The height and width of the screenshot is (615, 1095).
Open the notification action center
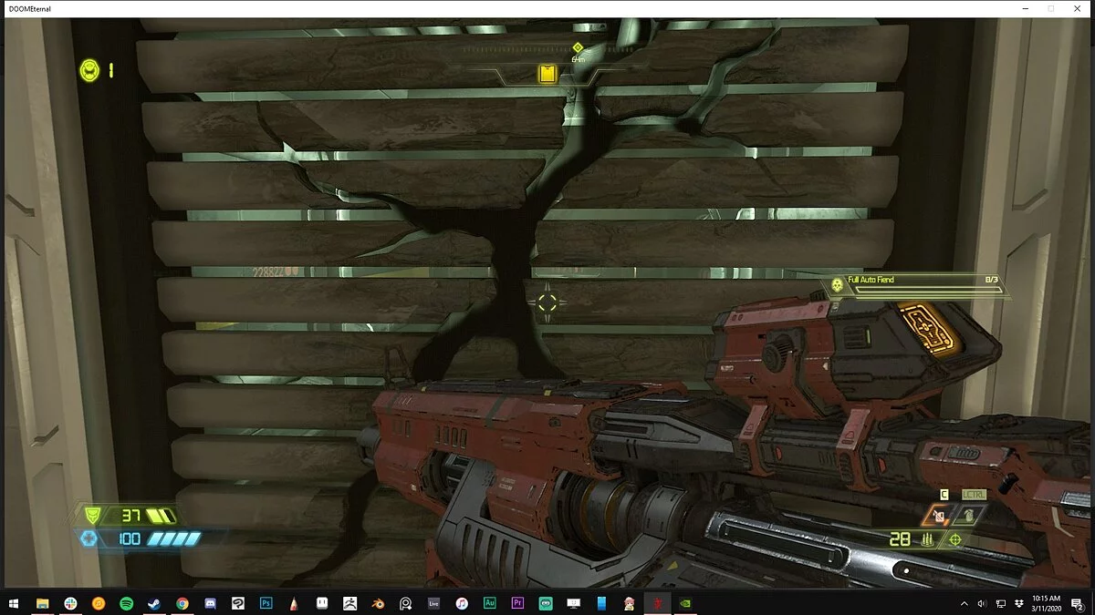coord(1076,603)
